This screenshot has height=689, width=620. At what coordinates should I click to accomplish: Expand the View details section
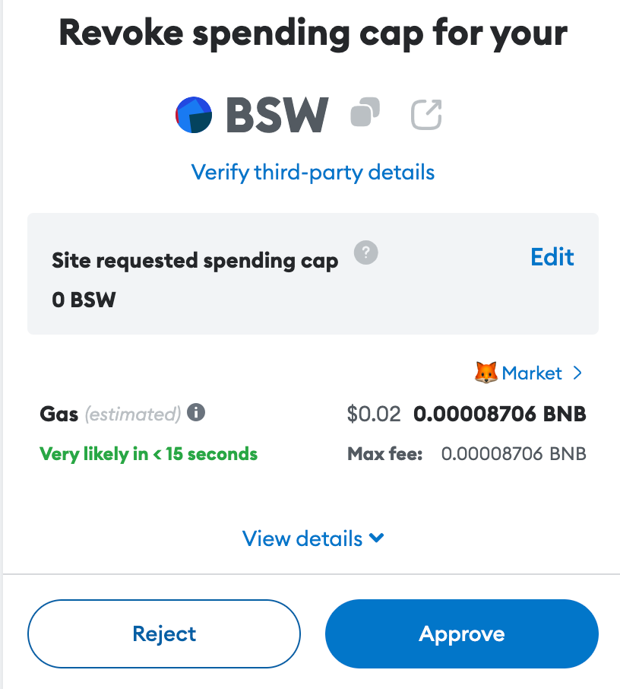(x=303, y=538)
